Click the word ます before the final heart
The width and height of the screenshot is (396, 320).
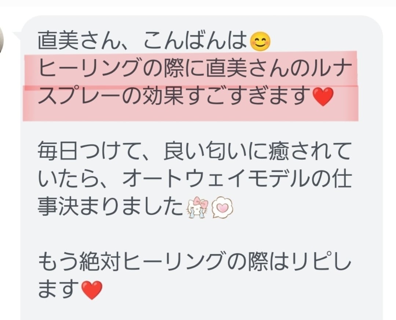click(59, 290)
